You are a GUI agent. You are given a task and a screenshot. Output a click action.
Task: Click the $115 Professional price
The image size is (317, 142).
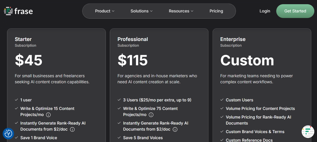click(x=133, y=60)
